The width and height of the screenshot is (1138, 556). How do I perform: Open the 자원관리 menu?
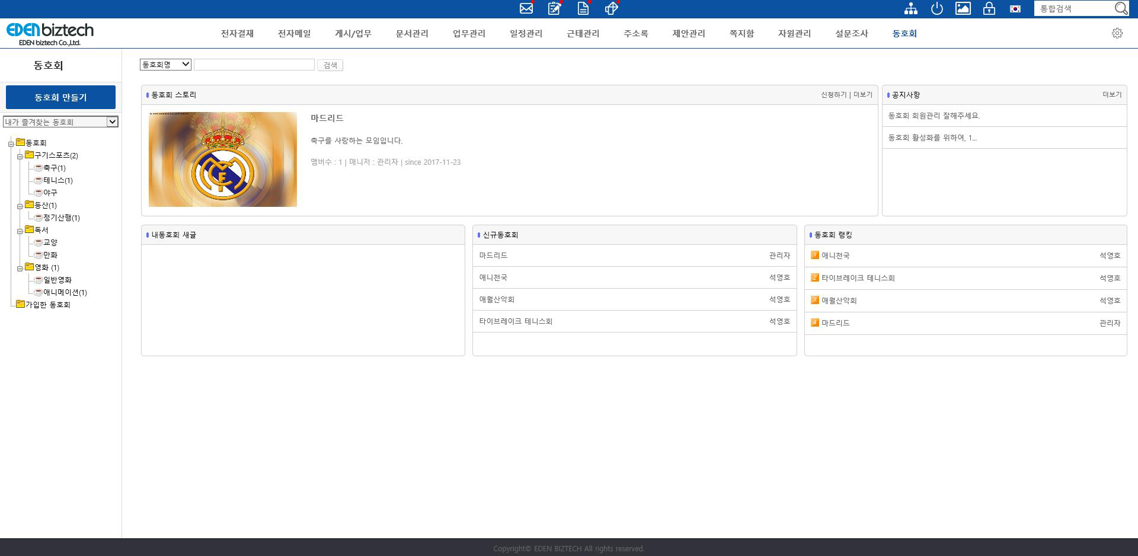pyautogui.click(x=794, y=33)
